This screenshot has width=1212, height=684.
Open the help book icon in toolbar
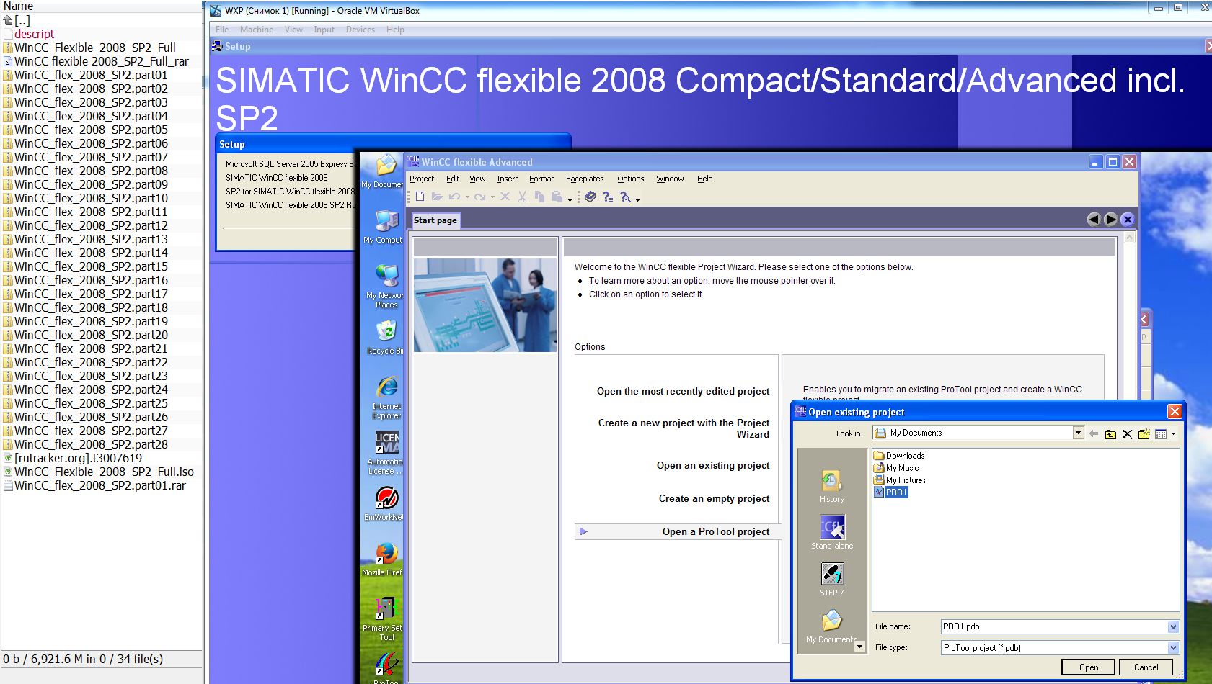590,197
